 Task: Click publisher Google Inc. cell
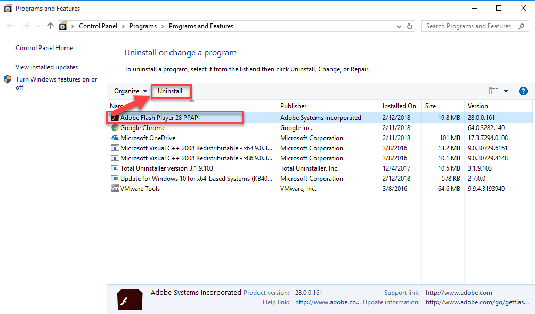296,128
